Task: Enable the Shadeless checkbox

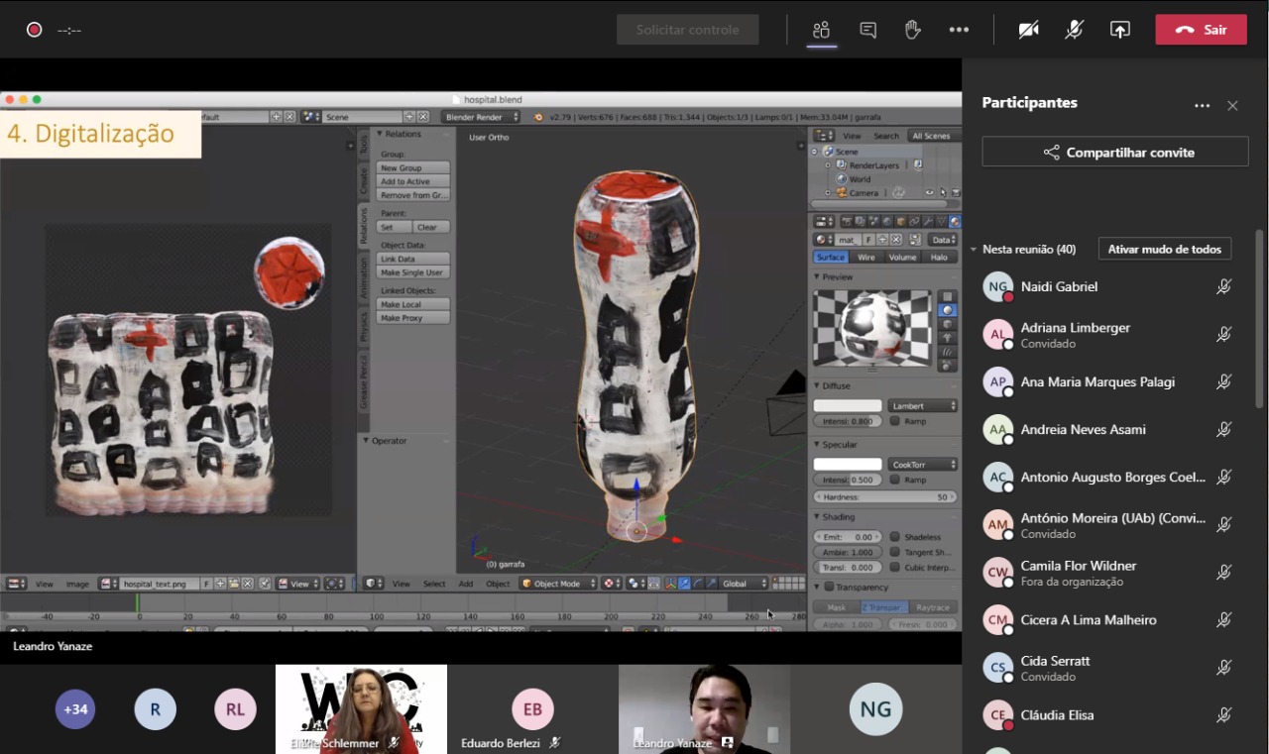Action: [895, 537]
